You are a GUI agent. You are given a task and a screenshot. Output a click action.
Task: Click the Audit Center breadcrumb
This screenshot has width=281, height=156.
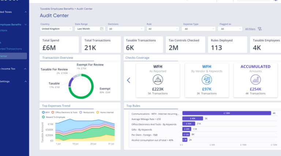tap(85, 9)
